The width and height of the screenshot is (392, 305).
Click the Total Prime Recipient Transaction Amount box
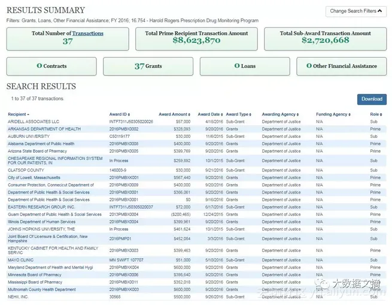pos(196,38)
